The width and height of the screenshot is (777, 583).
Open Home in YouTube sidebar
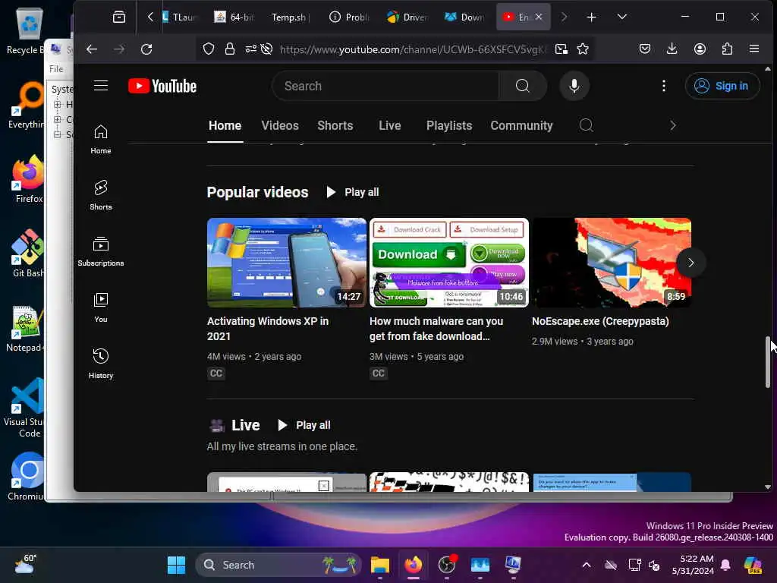point(101,140)
